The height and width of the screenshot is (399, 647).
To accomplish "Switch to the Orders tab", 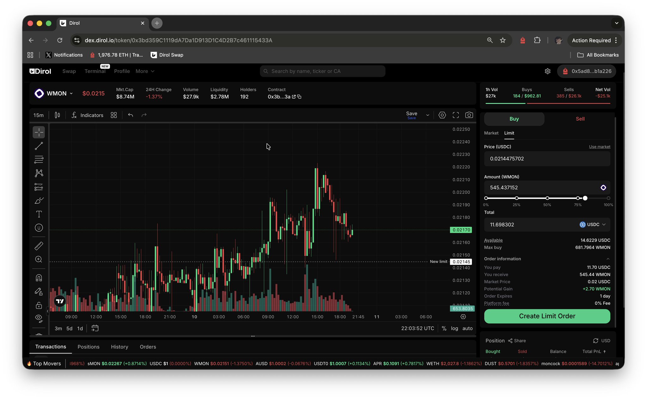I will click(148, 347).
